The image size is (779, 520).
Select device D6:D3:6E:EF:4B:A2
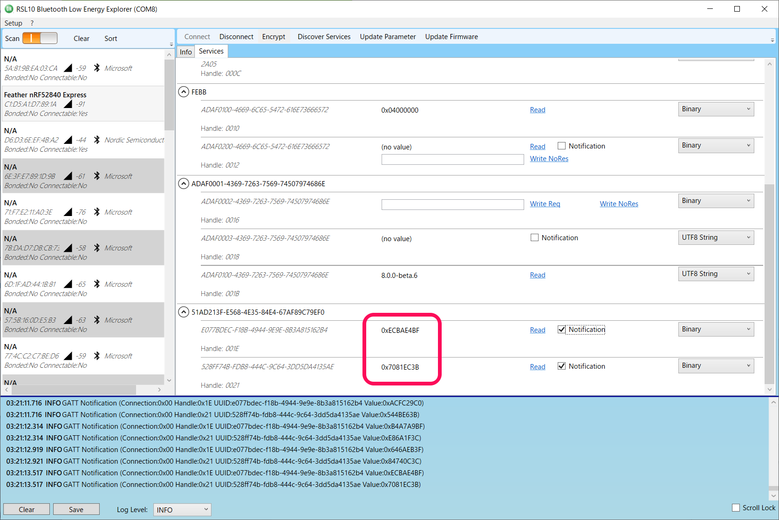pos(83,140)
